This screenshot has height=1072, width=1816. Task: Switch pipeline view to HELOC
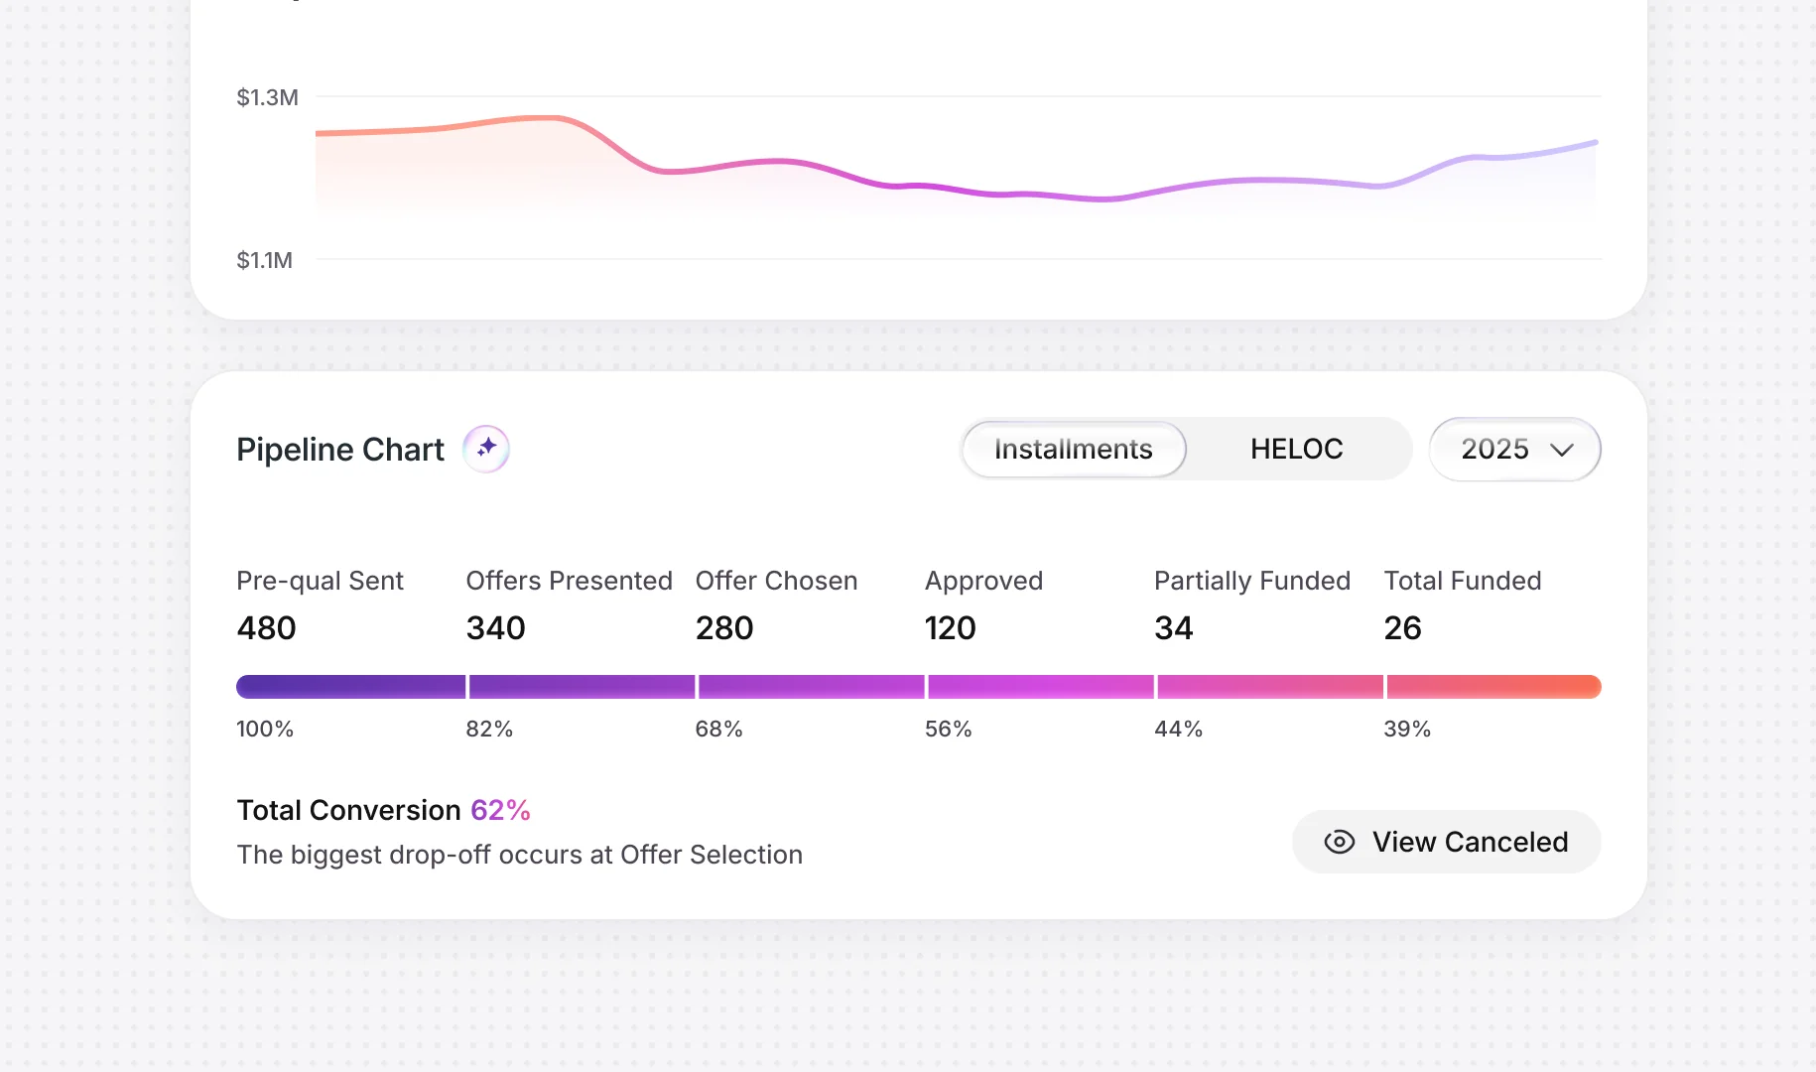pyautogui.click(x=1296, y=449)
